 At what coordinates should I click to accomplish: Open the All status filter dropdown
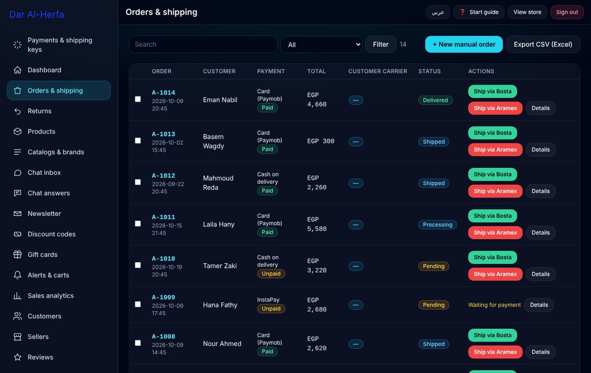(321, 44)
